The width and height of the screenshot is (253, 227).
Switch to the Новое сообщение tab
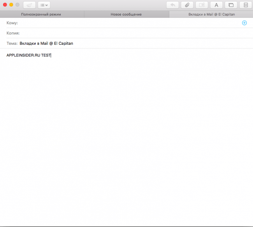(126, 14)
